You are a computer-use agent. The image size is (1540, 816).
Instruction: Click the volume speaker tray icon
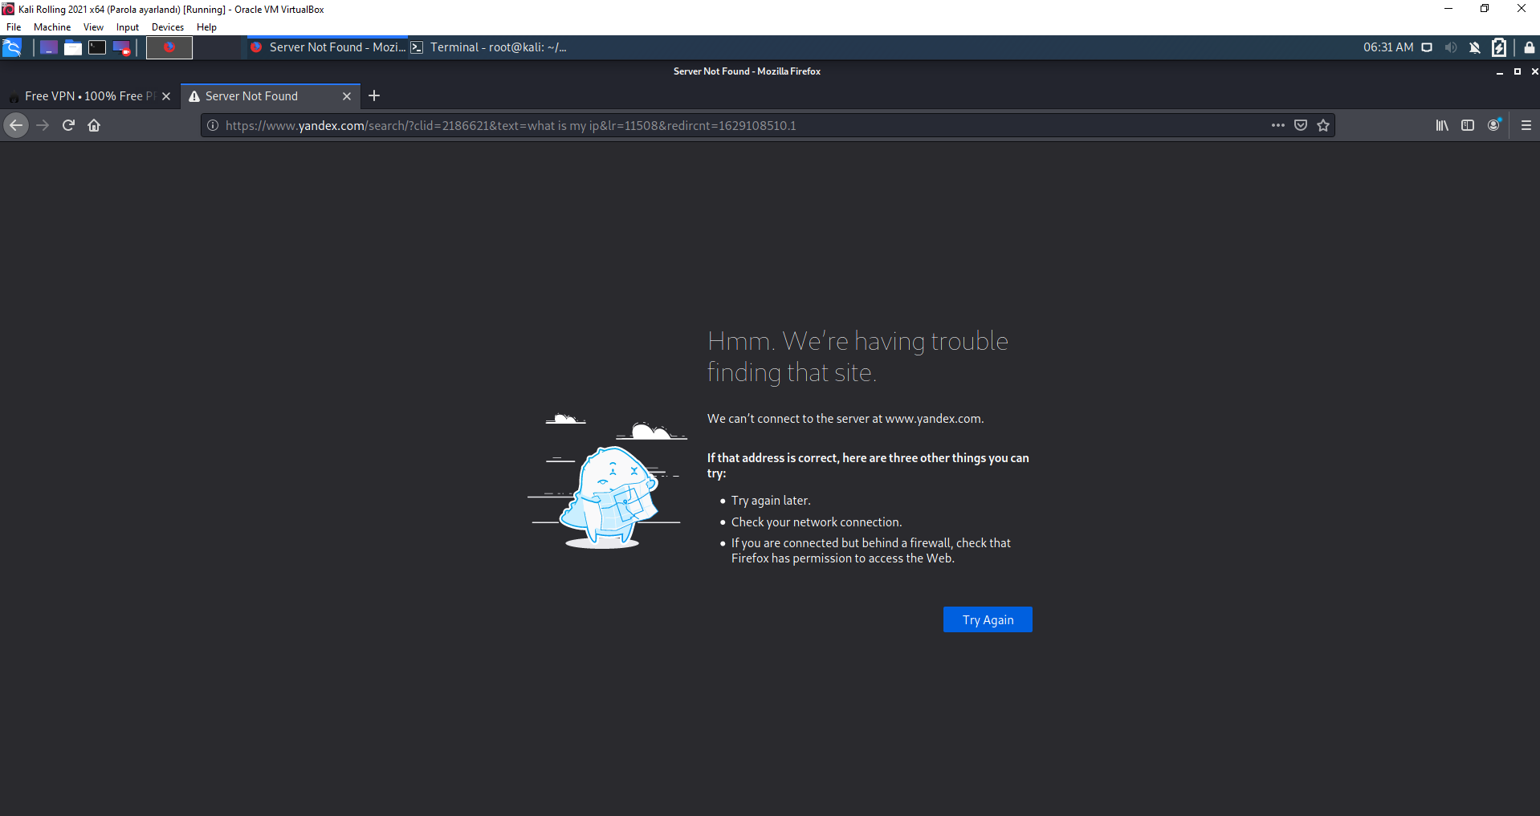coord(1451,47)
